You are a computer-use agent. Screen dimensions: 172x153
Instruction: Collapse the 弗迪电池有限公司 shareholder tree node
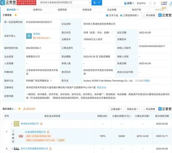(11, 124)
